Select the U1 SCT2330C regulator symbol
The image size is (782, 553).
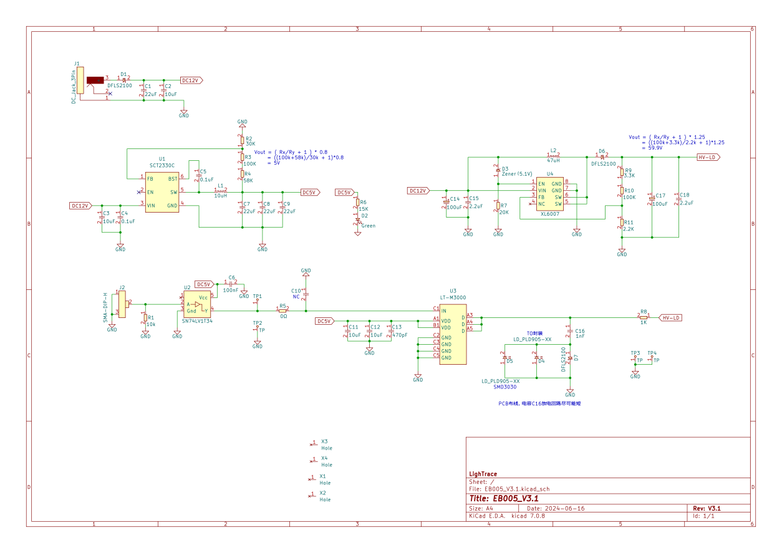[x=162, y=191]
